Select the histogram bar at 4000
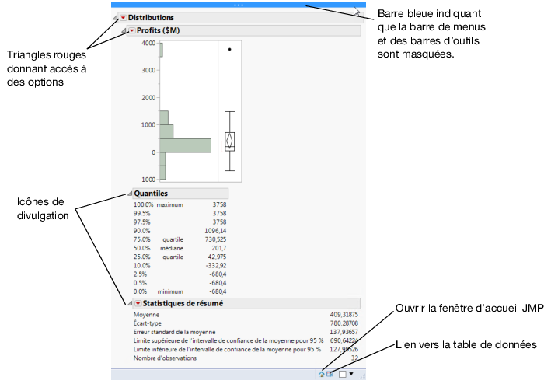Viewport: 558px width, 384px height. 161,50
